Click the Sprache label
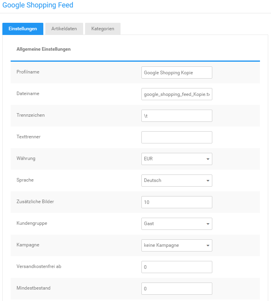Viewport: 271px width, 301px height. pyautogui.click(x=25, y=180)
